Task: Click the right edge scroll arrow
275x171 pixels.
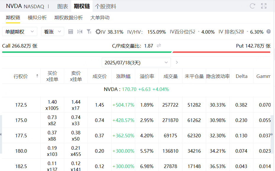Action: (272, 134)
